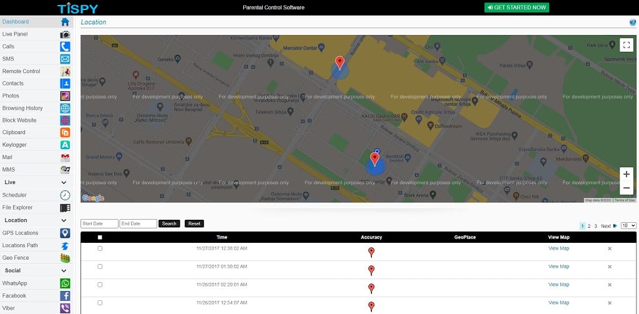Click the Browsing History globe icon
Image resolution: width=639 pixels, height=314 pixels.
[65, 108]
